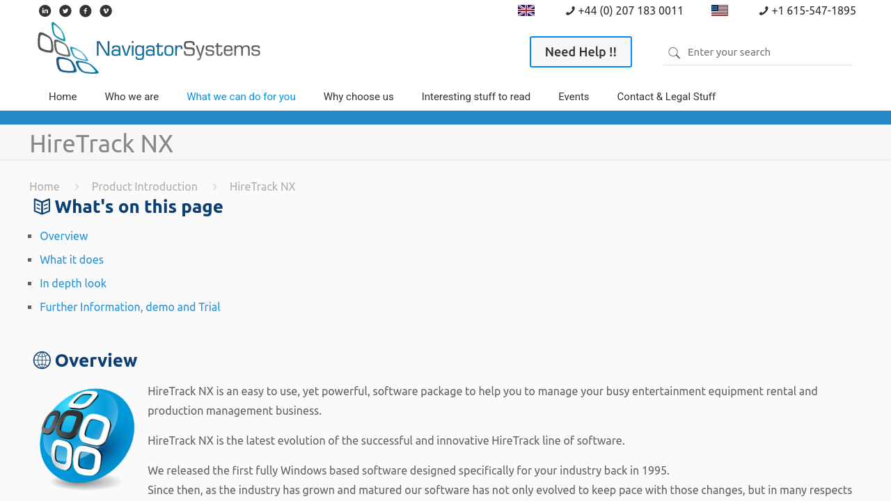This screenshot has width=891, height=501.
Task: Go to Contact & Legal Stuff
Action: click(x=666, y=97)
